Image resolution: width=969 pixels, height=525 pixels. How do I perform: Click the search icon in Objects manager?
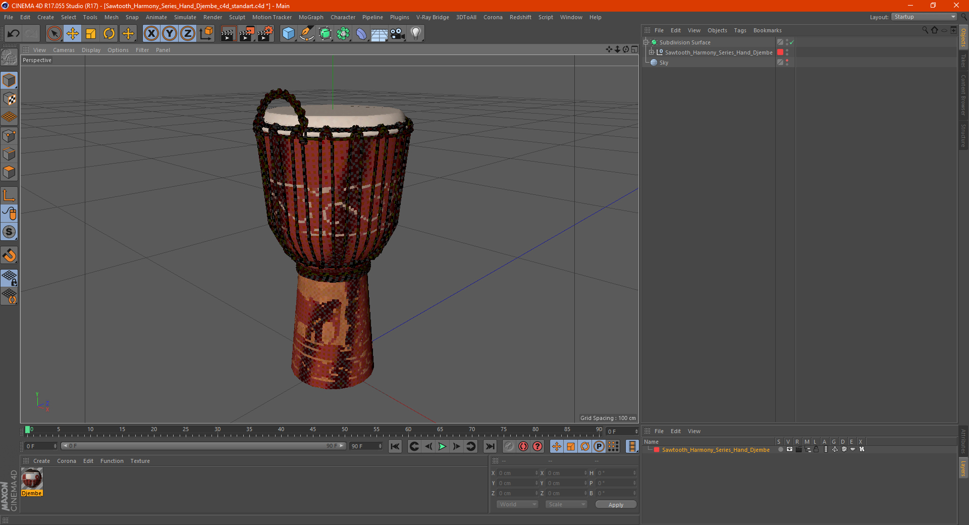(925, 30)
